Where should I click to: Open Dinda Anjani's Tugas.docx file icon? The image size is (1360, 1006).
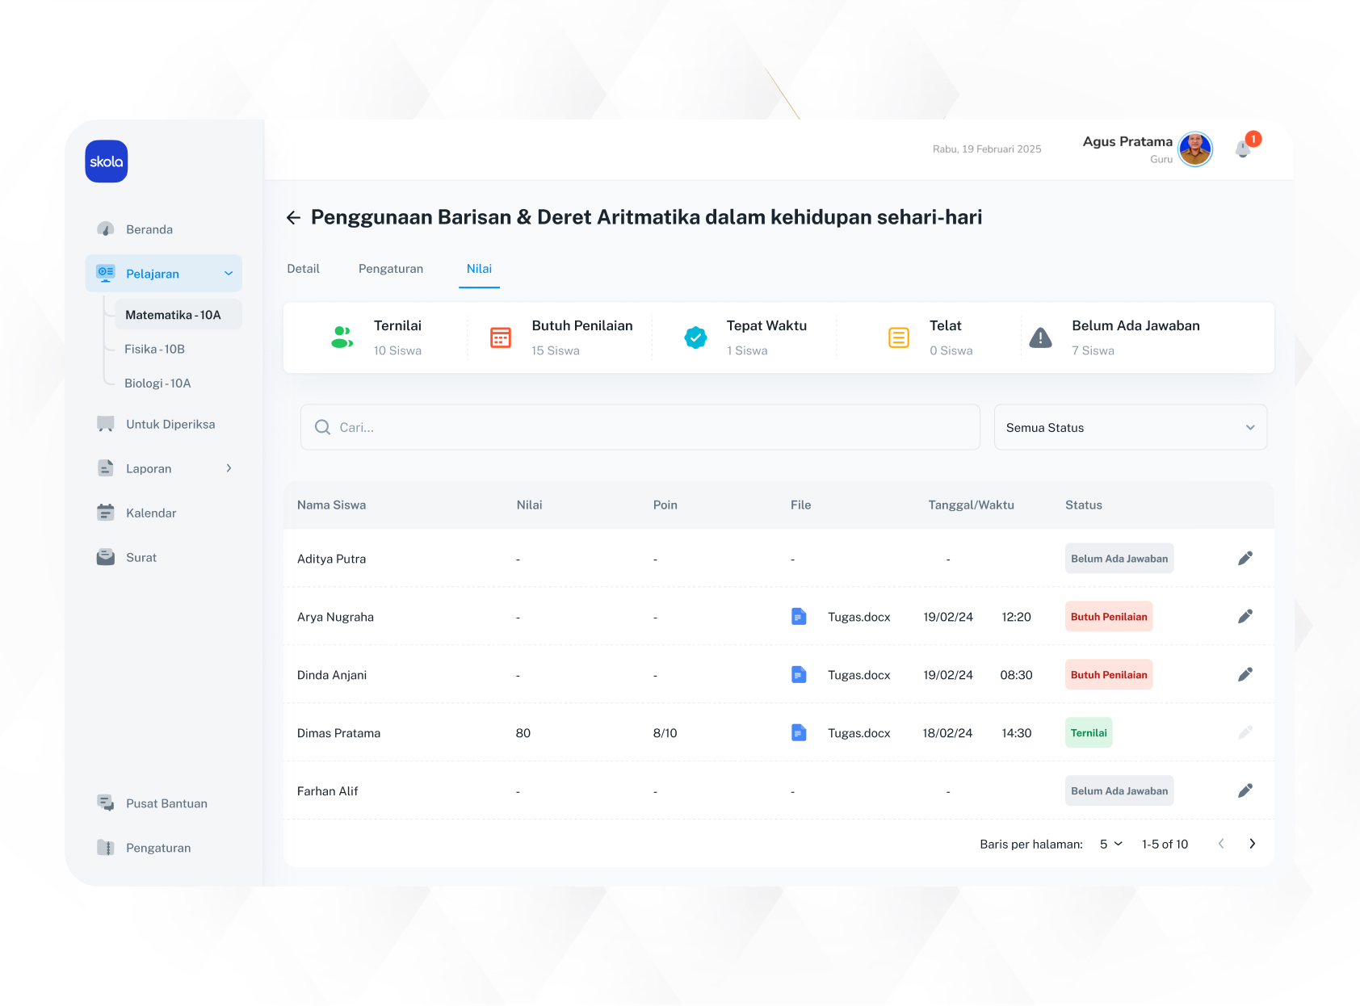pyautogui.click(x=799, y=675)
